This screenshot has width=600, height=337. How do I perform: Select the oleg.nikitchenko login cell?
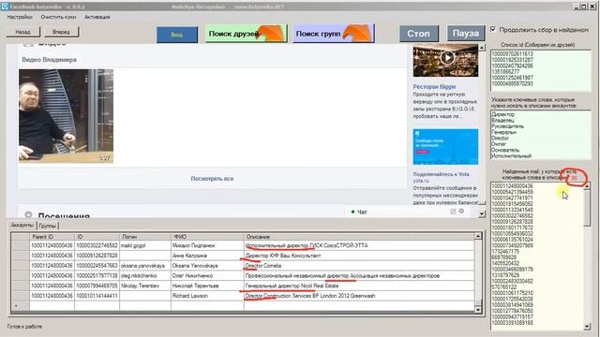tap(145, 275)
